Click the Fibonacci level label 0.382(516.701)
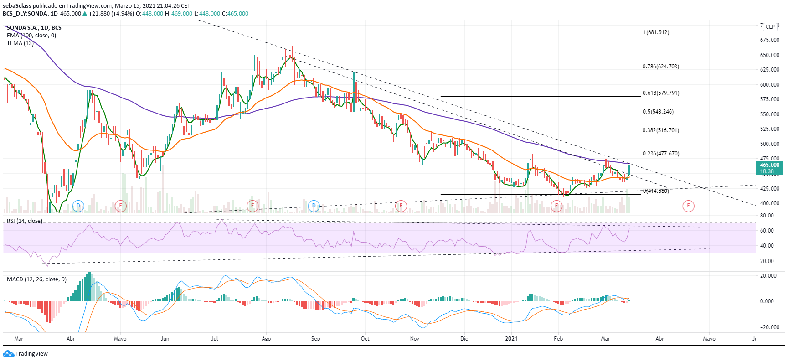 pos(661,130)
